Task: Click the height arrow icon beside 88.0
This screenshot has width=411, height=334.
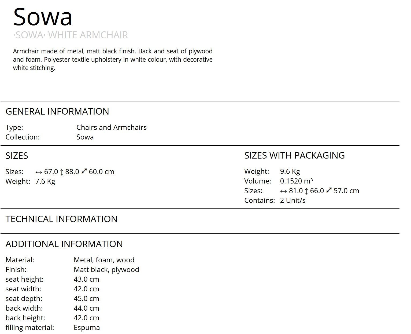Action: (62, 172)
